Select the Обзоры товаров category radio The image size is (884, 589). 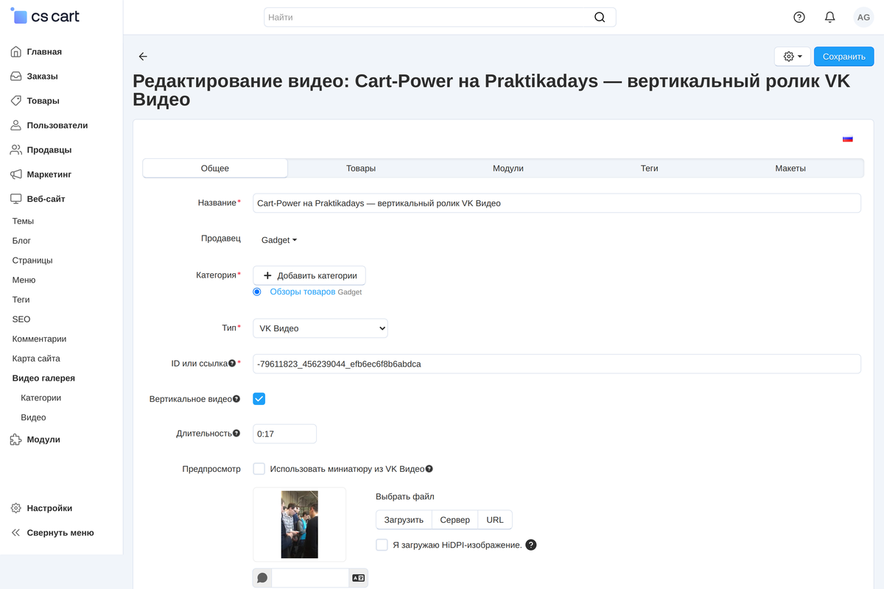[x=257, y=292]
